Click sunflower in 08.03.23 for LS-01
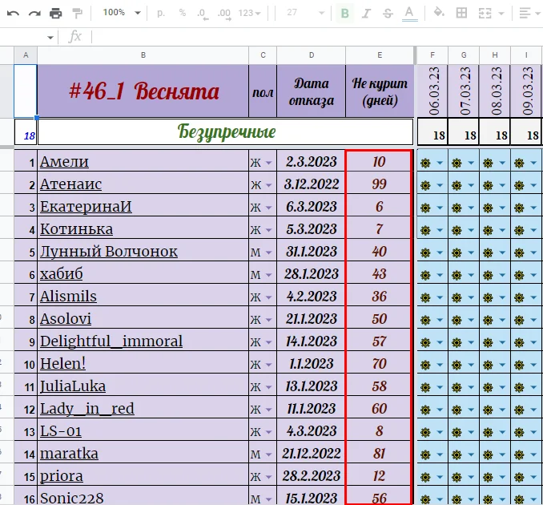Image resolution: width=543 pixels, height=505 pixels. pos(488,432)
